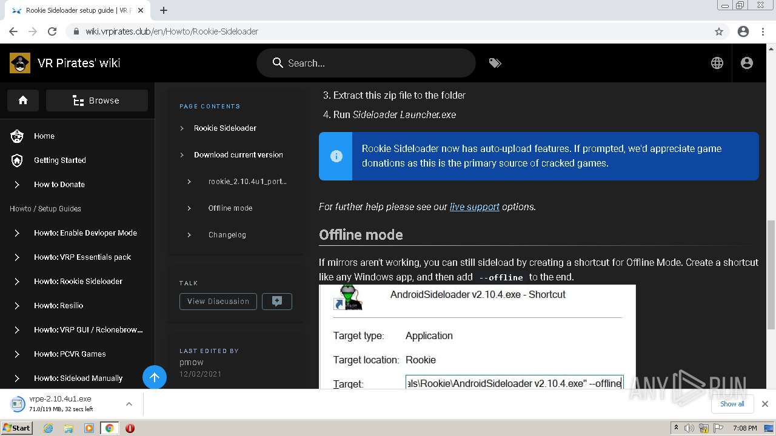Open File Explorer from taskbar
The height and width of the screenshot is (436, 776).
(x=69, y=428)
